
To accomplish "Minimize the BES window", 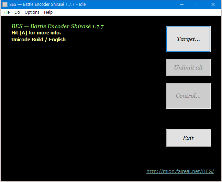I will [x=182, y=4].
